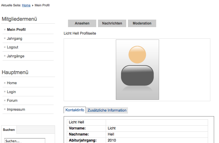
Task: Click the Vorname: label
Action: (77, 128)
